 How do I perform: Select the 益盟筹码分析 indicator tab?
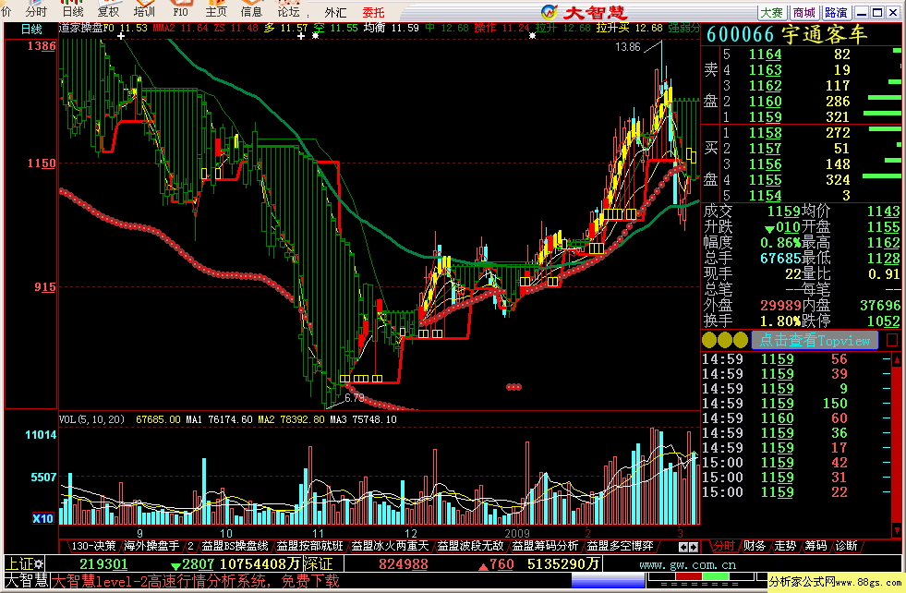pyautogui.click(x=545, y=546)
